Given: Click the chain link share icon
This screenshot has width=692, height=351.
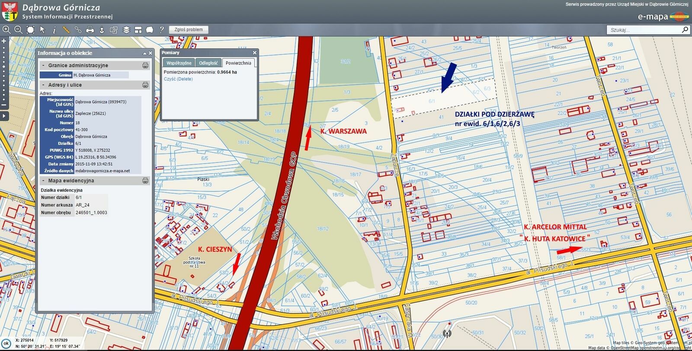Looking at the screenshot, I should point(78,30).
